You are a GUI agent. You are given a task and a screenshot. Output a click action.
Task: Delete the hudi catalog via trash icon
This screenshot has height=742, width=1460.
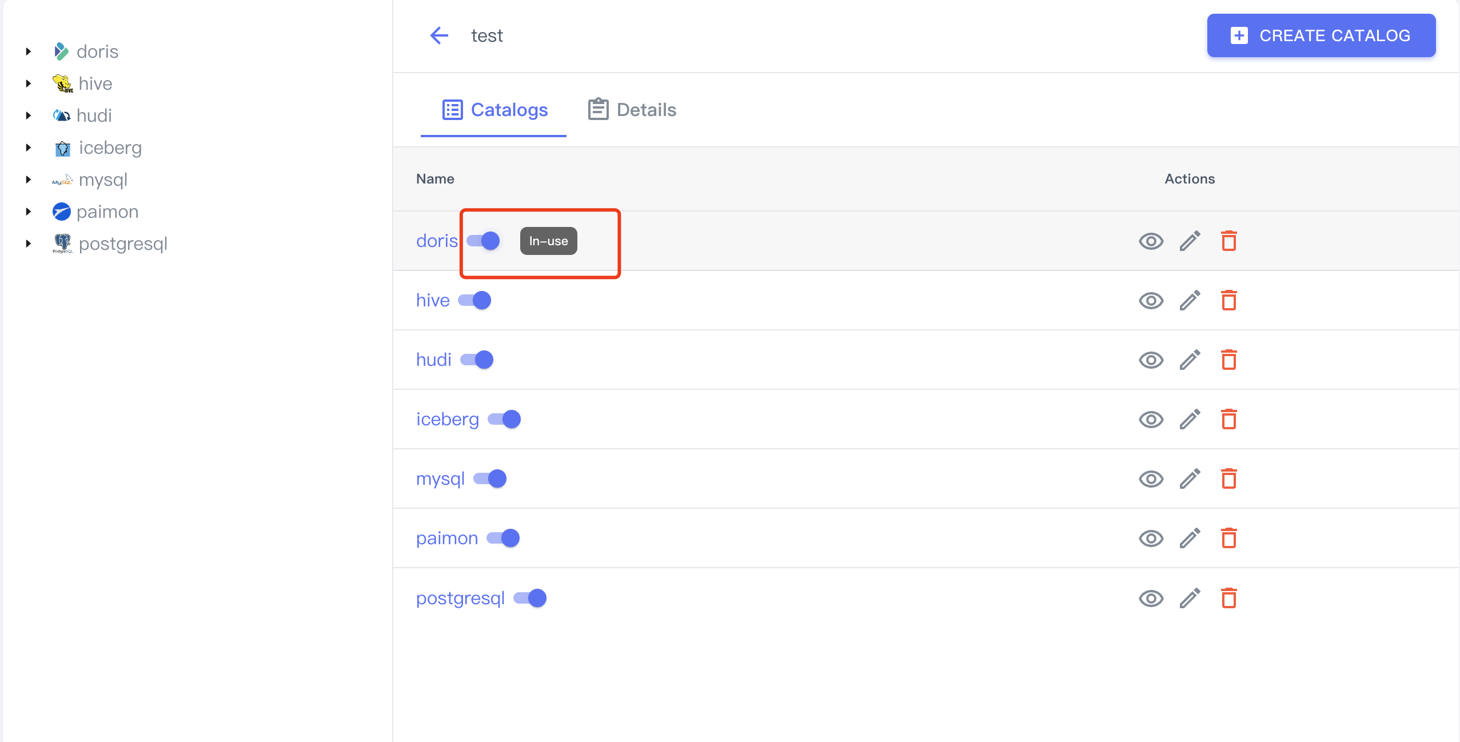(1228, 360)
